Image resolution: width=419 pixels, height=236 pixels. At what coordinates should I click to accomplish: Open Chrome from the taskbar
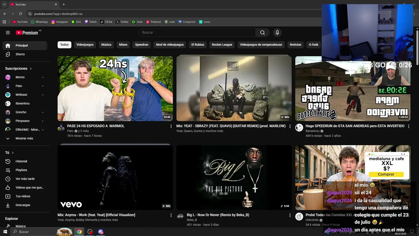(x=79, y=232)
